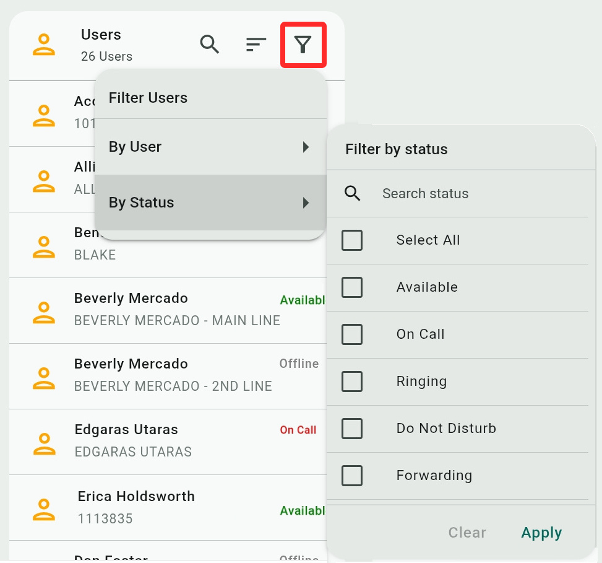Image resolution: width=602 pixels, height=563 pixels.
Task: Check the Do Not Disturb checkbox
Action: [352, 429]
